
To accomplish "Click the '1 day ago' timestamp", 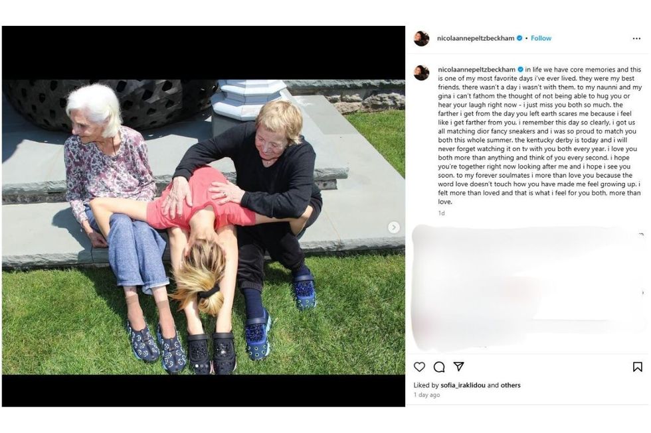I will (426, 395).
